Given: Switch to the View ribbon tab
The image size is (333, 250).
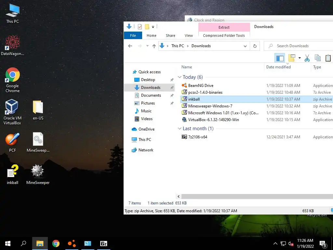Looking at the screenshot, I should click(x=189, y=35).
